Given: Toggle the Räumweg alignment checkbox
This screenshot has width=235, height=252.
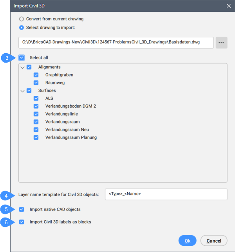Looking at the screenshot, I should [36, 83].
